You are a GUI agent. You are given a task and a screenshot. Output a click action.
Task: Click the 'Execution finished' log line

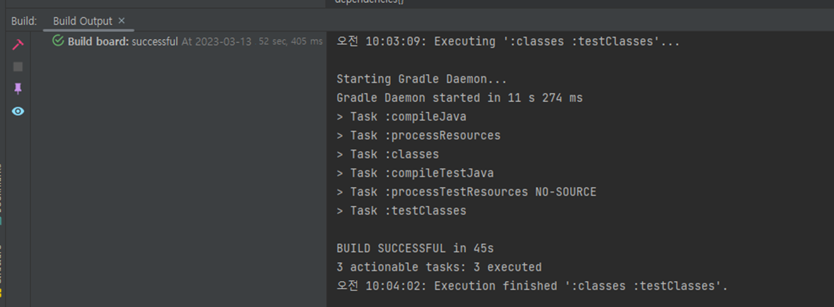532,286
